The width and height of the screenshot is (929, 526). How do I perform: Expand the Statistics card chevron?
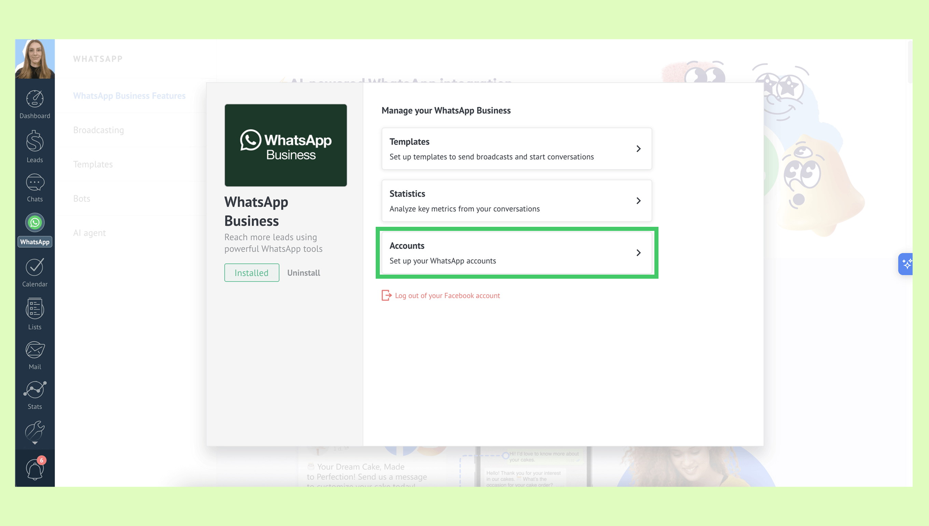(638, 201)
